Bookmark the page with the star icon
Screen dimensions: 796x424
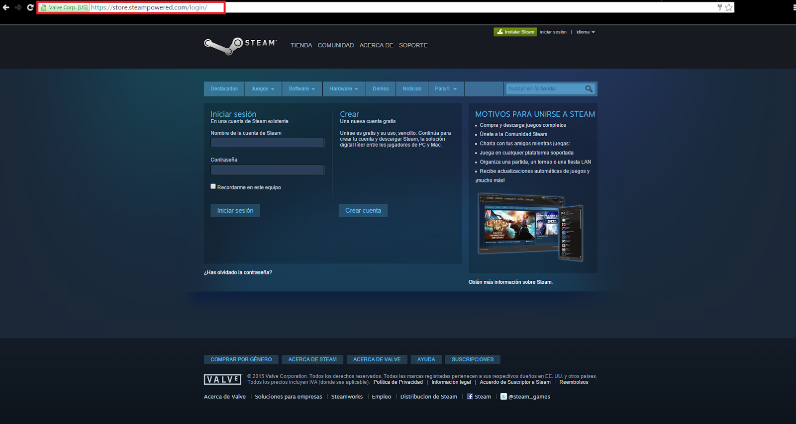(x=729, y=7)
